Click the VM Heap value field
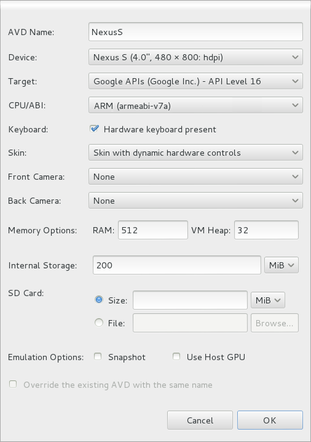This screenshot has width=311, height=442. 266,230
